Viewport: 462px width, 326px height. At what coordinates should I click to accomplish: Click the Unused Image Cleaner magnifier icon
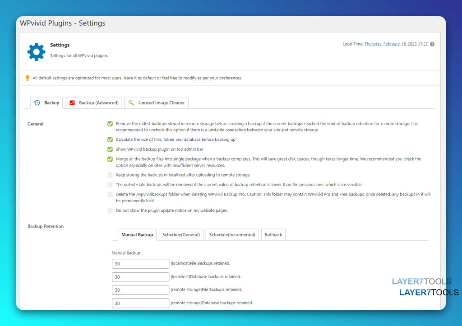coord(131,102)
